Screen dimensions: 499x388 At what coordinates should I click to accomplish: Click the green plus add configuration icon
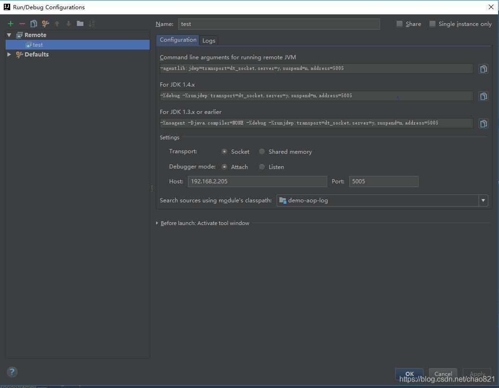click(11, 24)
